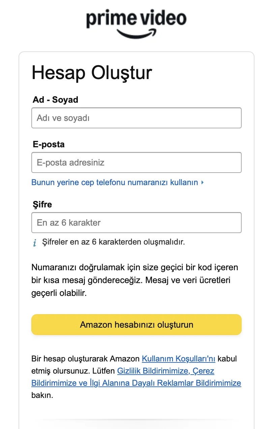Screen dimensions: 273x429
Task: Open the 'Kullanım Koşulları'nı' link
Action: point(179,359)
